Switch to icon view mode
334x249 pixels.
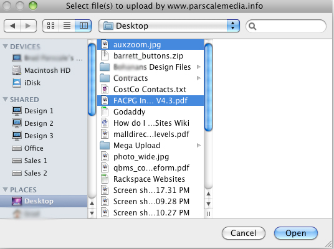coord(50,26)
